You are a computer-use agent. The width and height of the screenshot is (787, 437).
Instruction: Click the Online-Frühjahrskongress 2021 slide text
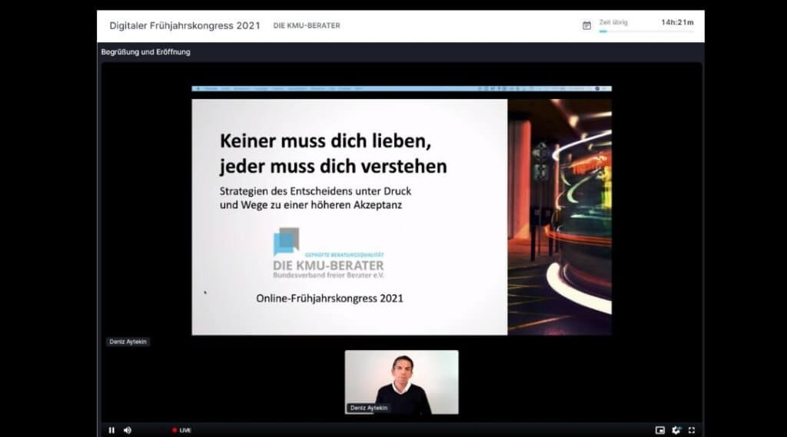(x=329, y=298)
